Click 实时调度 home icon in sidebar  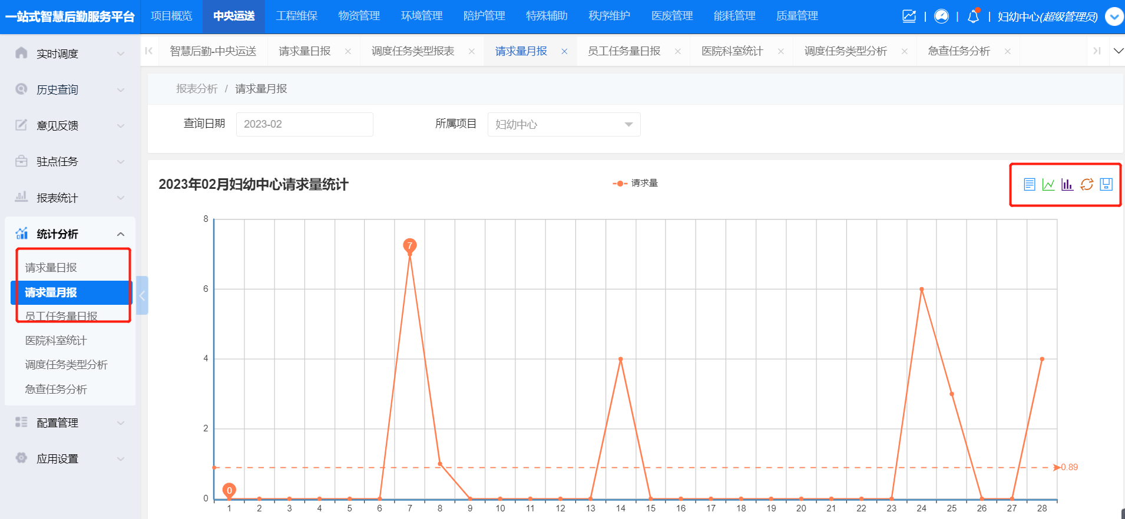[x=21, y=53]
